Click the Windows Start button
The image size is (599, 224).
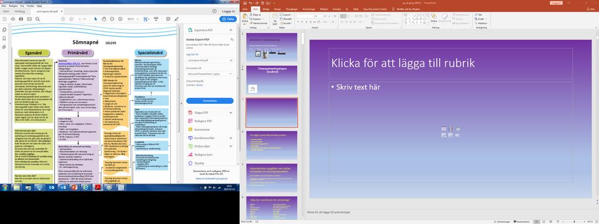[5, 187]
